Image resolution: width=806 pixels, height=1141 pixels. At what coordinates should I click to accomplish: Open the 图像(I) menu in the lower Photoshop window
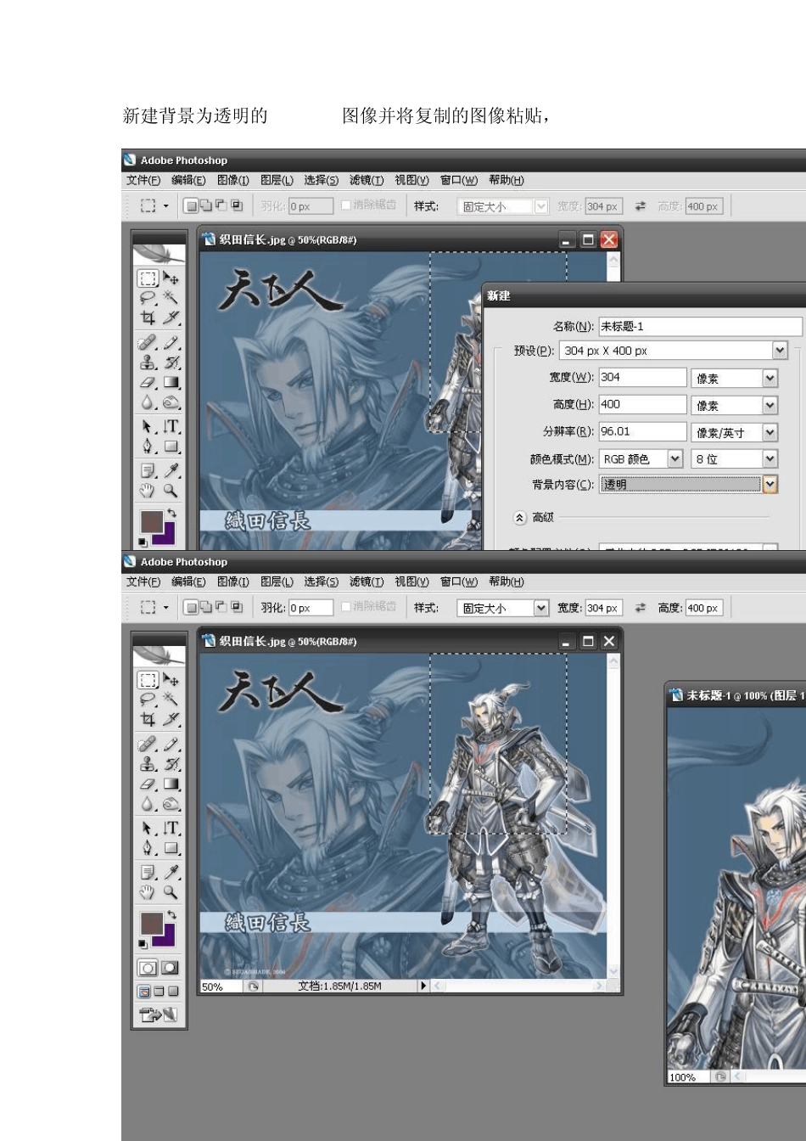pyautogui.click(x=233, y=582)
